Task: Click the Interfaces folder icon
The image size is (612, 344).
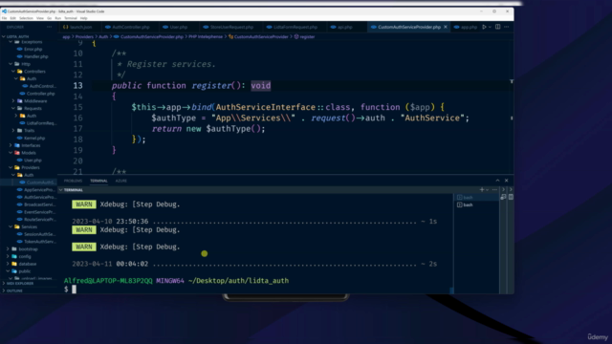Action: pyautogui.click(x=17, y=145)
